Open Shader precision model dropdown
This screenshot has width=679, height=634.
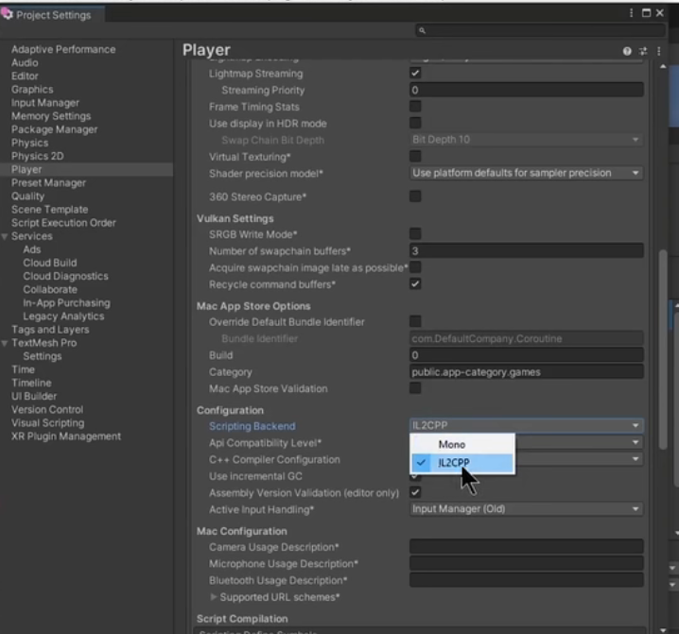coord(526,173)
